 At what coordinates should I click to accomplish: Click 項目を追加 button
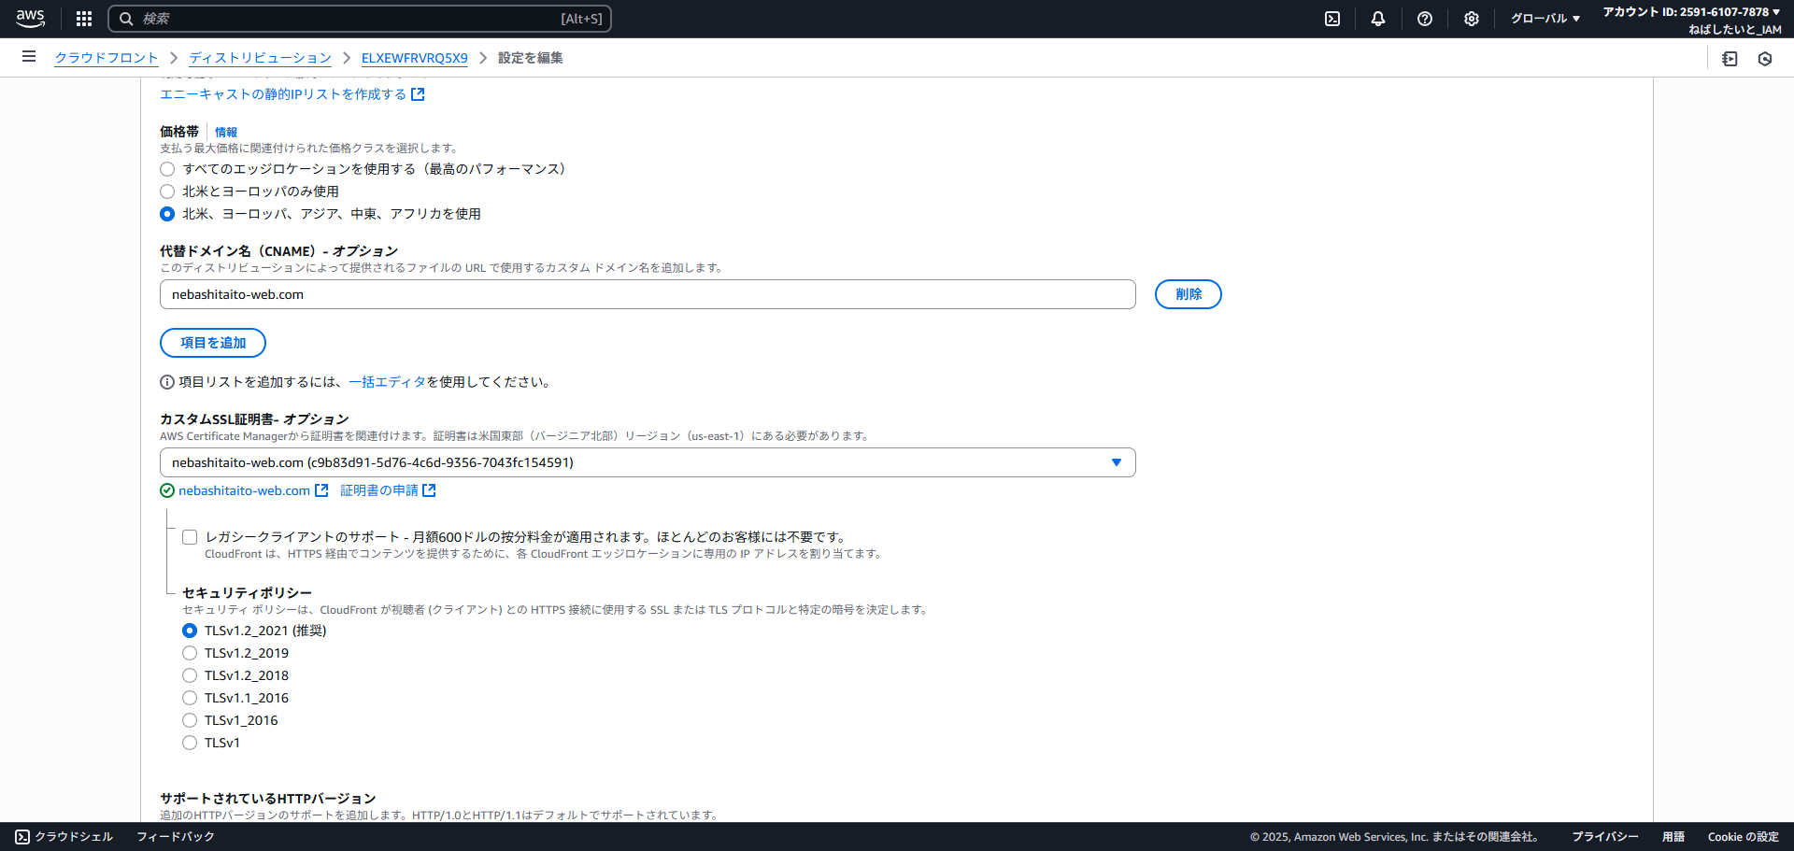click(213, 343)
